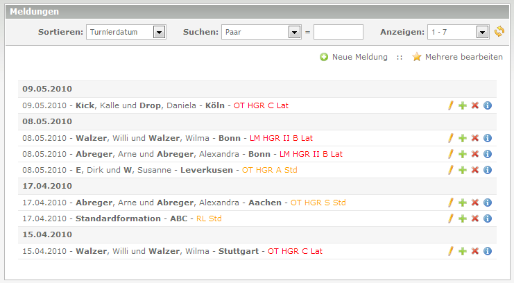Click pencil edit icon for Kick Köln entry
The width and height of the screenshot is (514, 283).
[x=450, y=105]
